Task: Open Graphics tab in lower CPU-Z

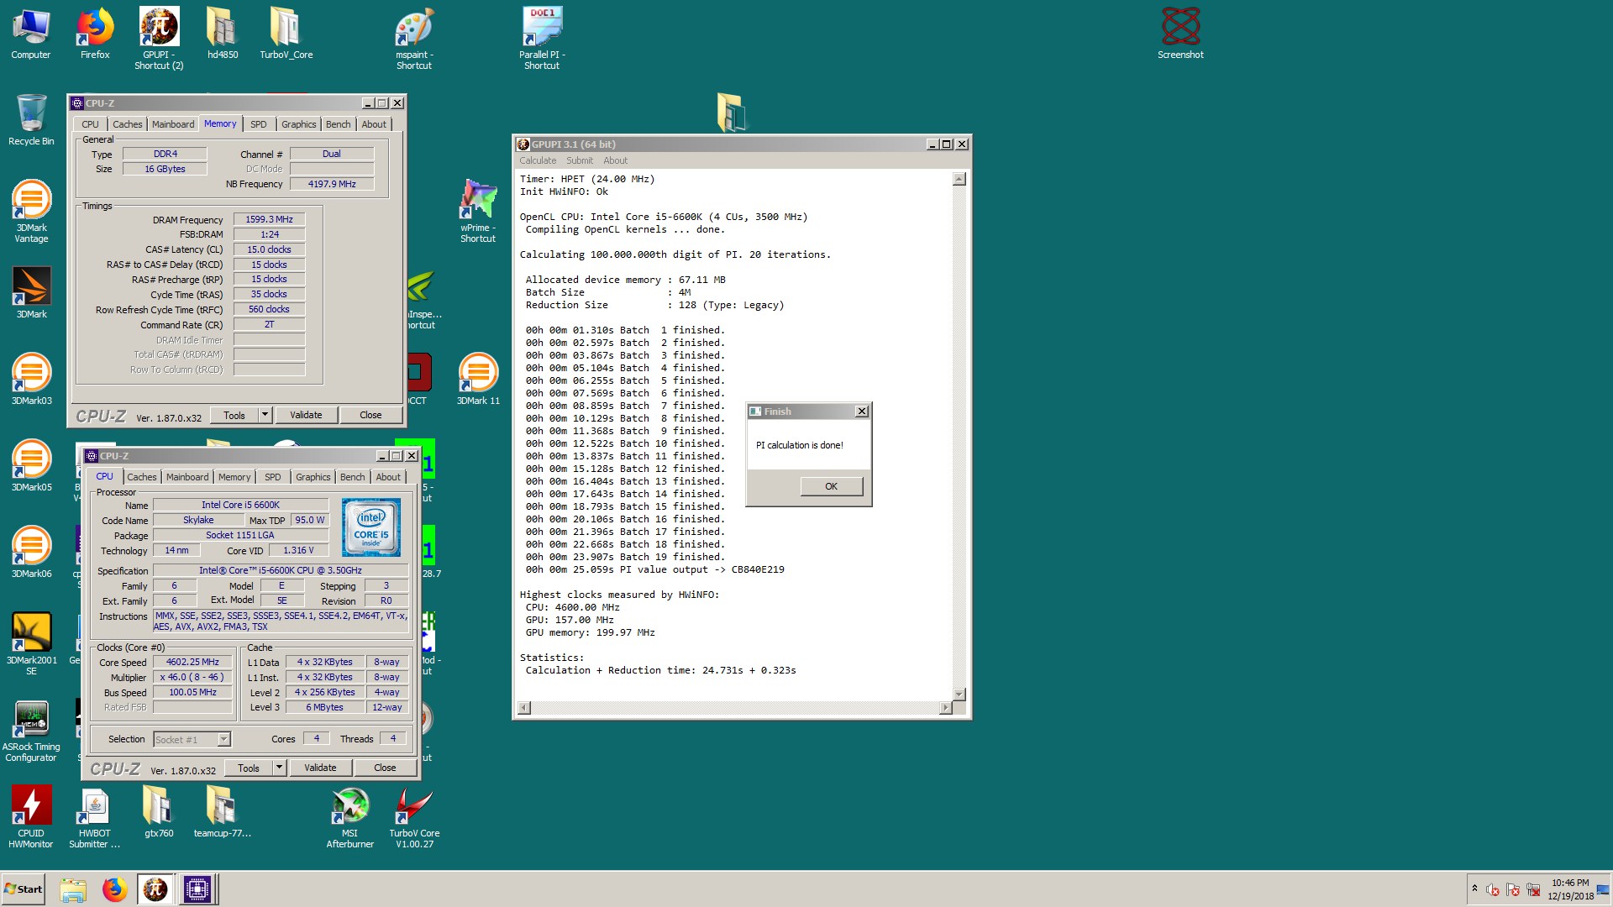Action: (x=313, y=477)
